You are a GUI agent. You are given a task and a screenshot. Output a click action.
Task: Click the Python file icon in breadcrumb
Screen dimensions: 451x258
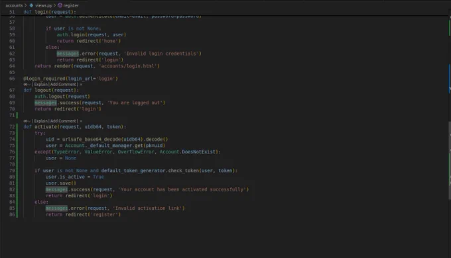coord(31,5)
